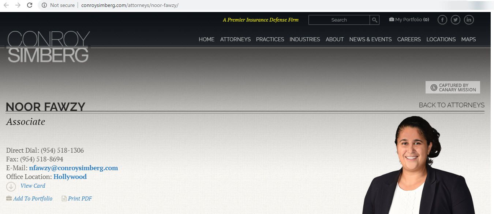Open the LOCATIONS menu item

pyautogui.click(x=441, y=39)
